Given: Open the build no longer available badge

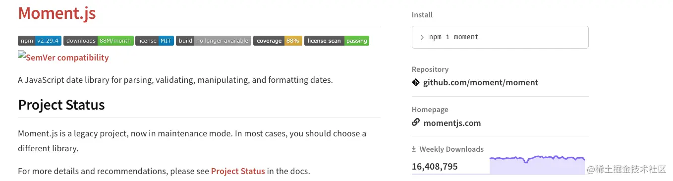Looking at the screenshot, I should (x=214, y=41).
